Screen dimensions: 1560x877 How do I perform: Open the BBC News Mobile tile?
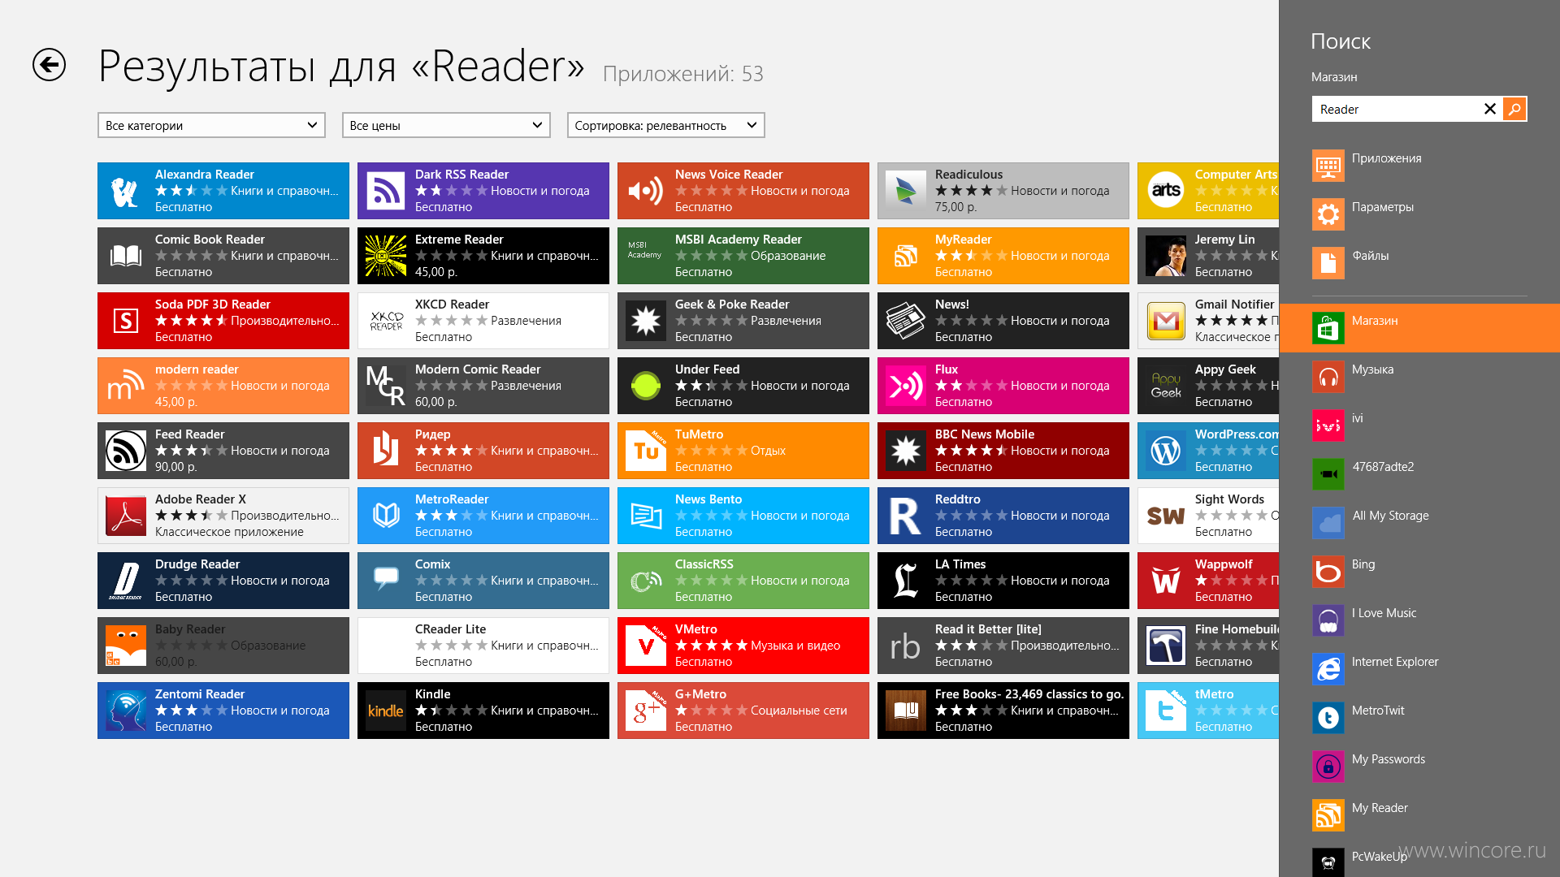click(1003, 451)
